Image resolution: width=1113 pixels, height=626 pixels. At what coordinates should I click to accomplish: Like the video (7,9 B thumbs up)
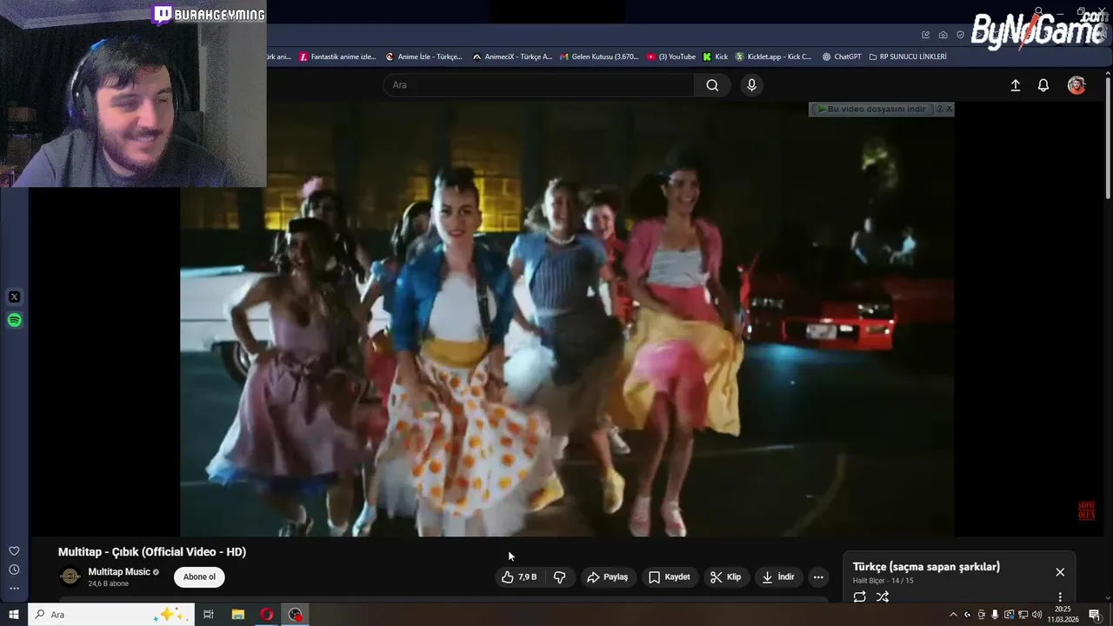520,577
